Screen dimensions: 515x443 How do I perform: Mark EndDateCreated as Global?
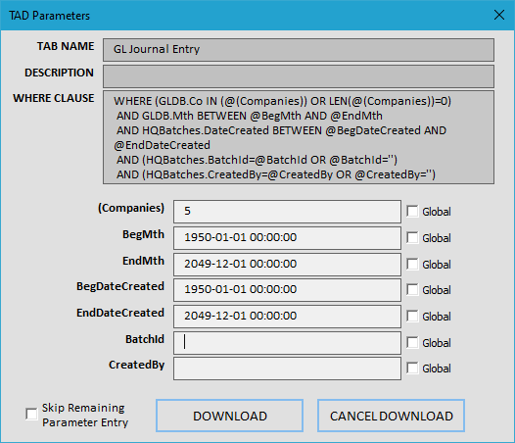[x=412, y=316]
